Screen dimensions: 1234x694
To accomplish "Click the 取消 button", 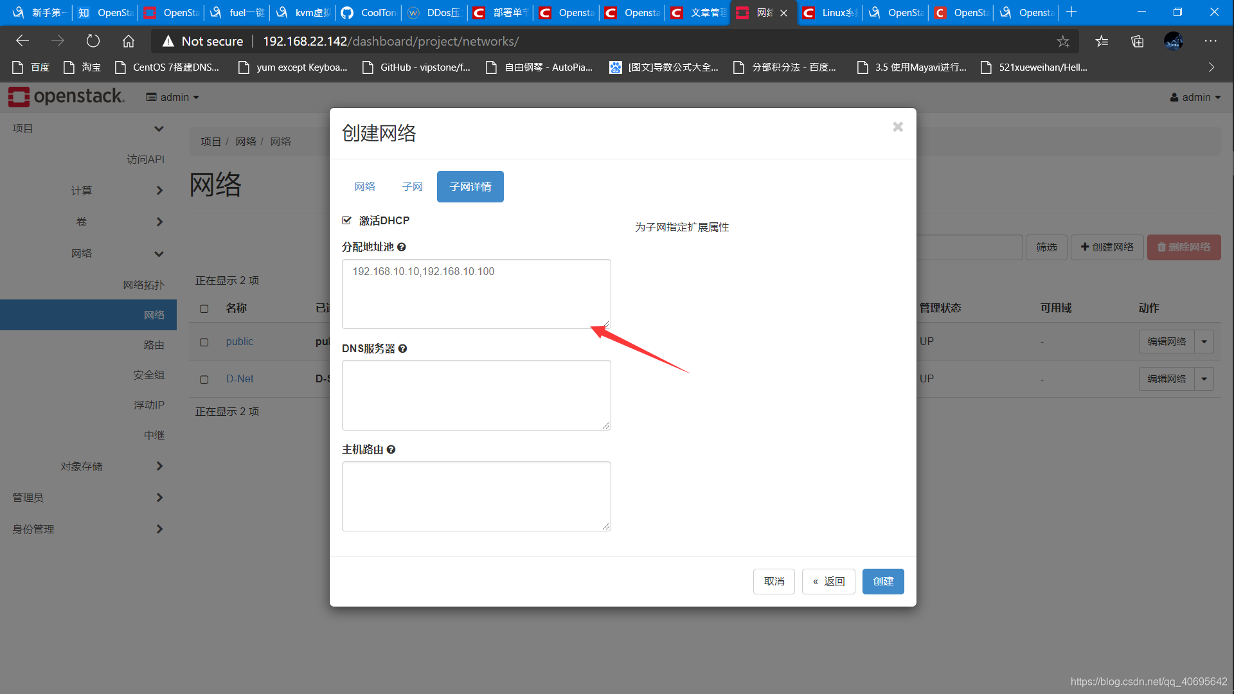I will point(774,582).
